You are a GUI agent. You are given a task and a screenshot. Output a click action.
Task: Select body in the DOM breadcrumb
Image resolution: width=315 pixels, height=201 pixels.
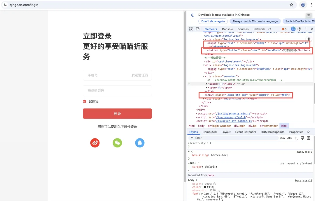coord(201,126)
